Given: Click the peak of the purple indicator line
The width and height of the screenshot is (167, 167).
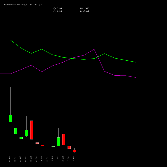Looking at the screenshot, I should [94, 49].
